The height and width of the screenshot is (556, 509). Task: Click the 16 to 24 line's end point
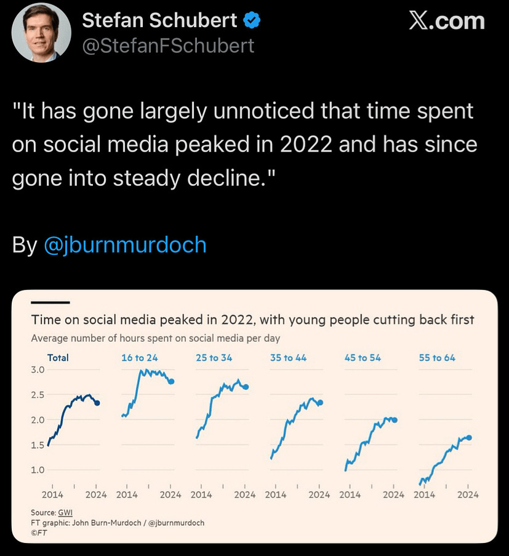point(171,382)
